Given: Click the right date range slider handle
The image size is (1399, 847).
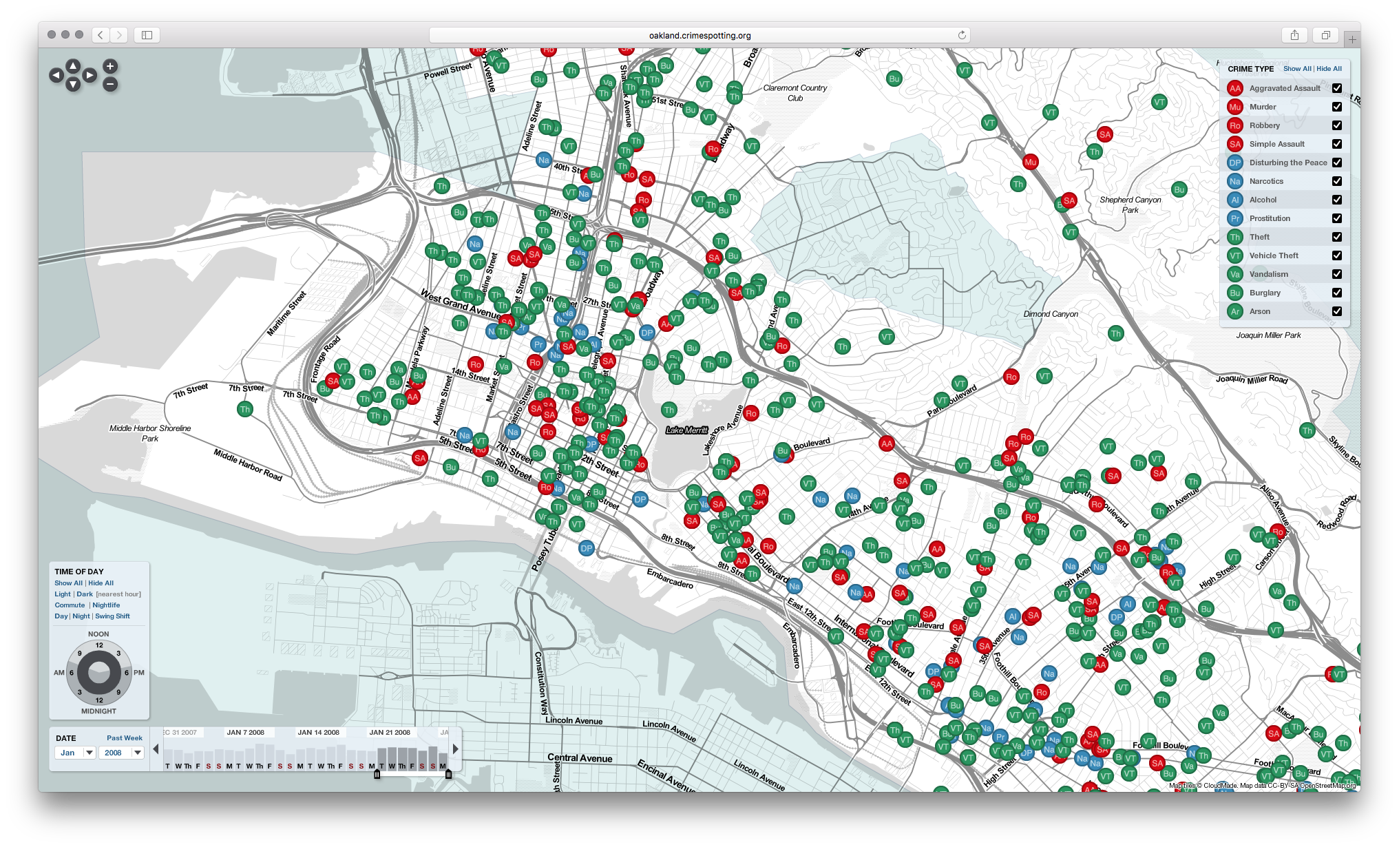Looking at the screenshot, I should [x=448, y=775].
